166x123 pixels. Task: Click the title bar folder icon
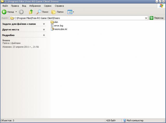pyautogui.click(x=2, y=1)
